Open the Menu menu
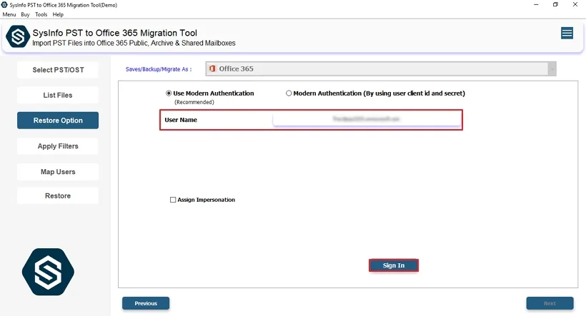Screen dimensions: 586x316 tap(9, 14)
